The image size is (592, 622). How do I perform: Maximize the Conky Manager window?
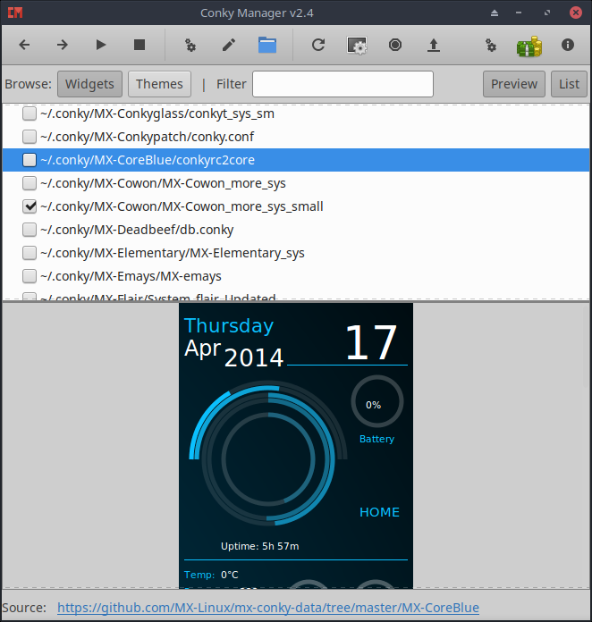coord(547,13)
